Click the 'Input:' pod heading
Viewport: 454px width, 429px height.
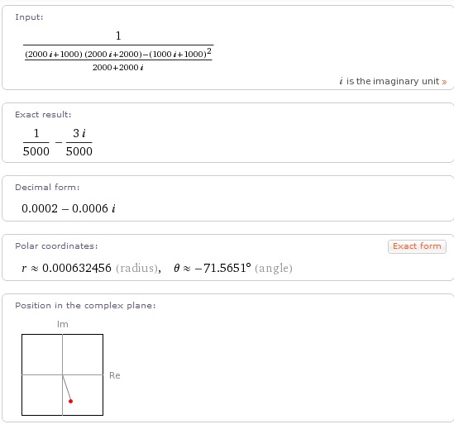point(29,17)
